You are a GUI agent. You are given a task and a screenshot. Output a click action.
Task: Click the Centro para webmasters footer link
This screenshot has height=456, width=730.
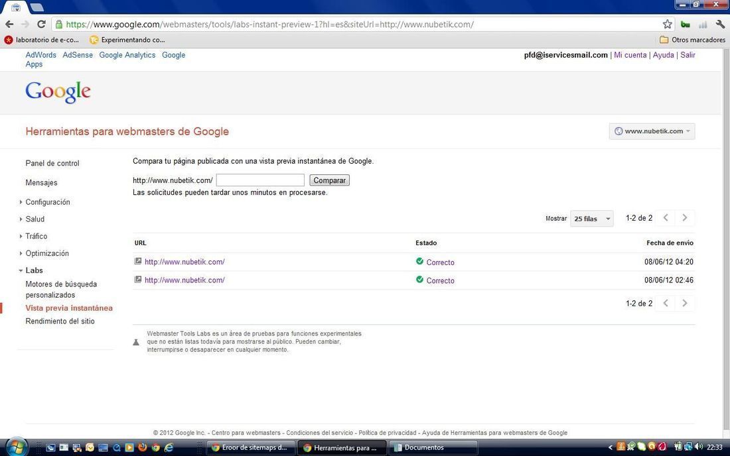pyautogui.click(x=246, y=433)
